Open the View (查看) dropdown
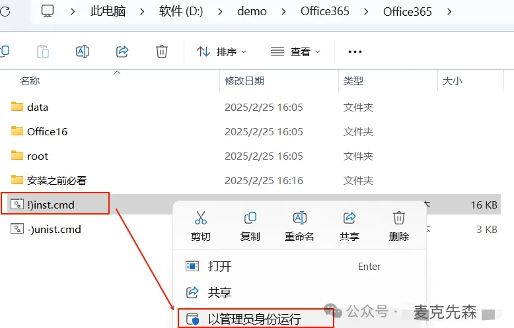514x328 pixels. pos(295,51)
